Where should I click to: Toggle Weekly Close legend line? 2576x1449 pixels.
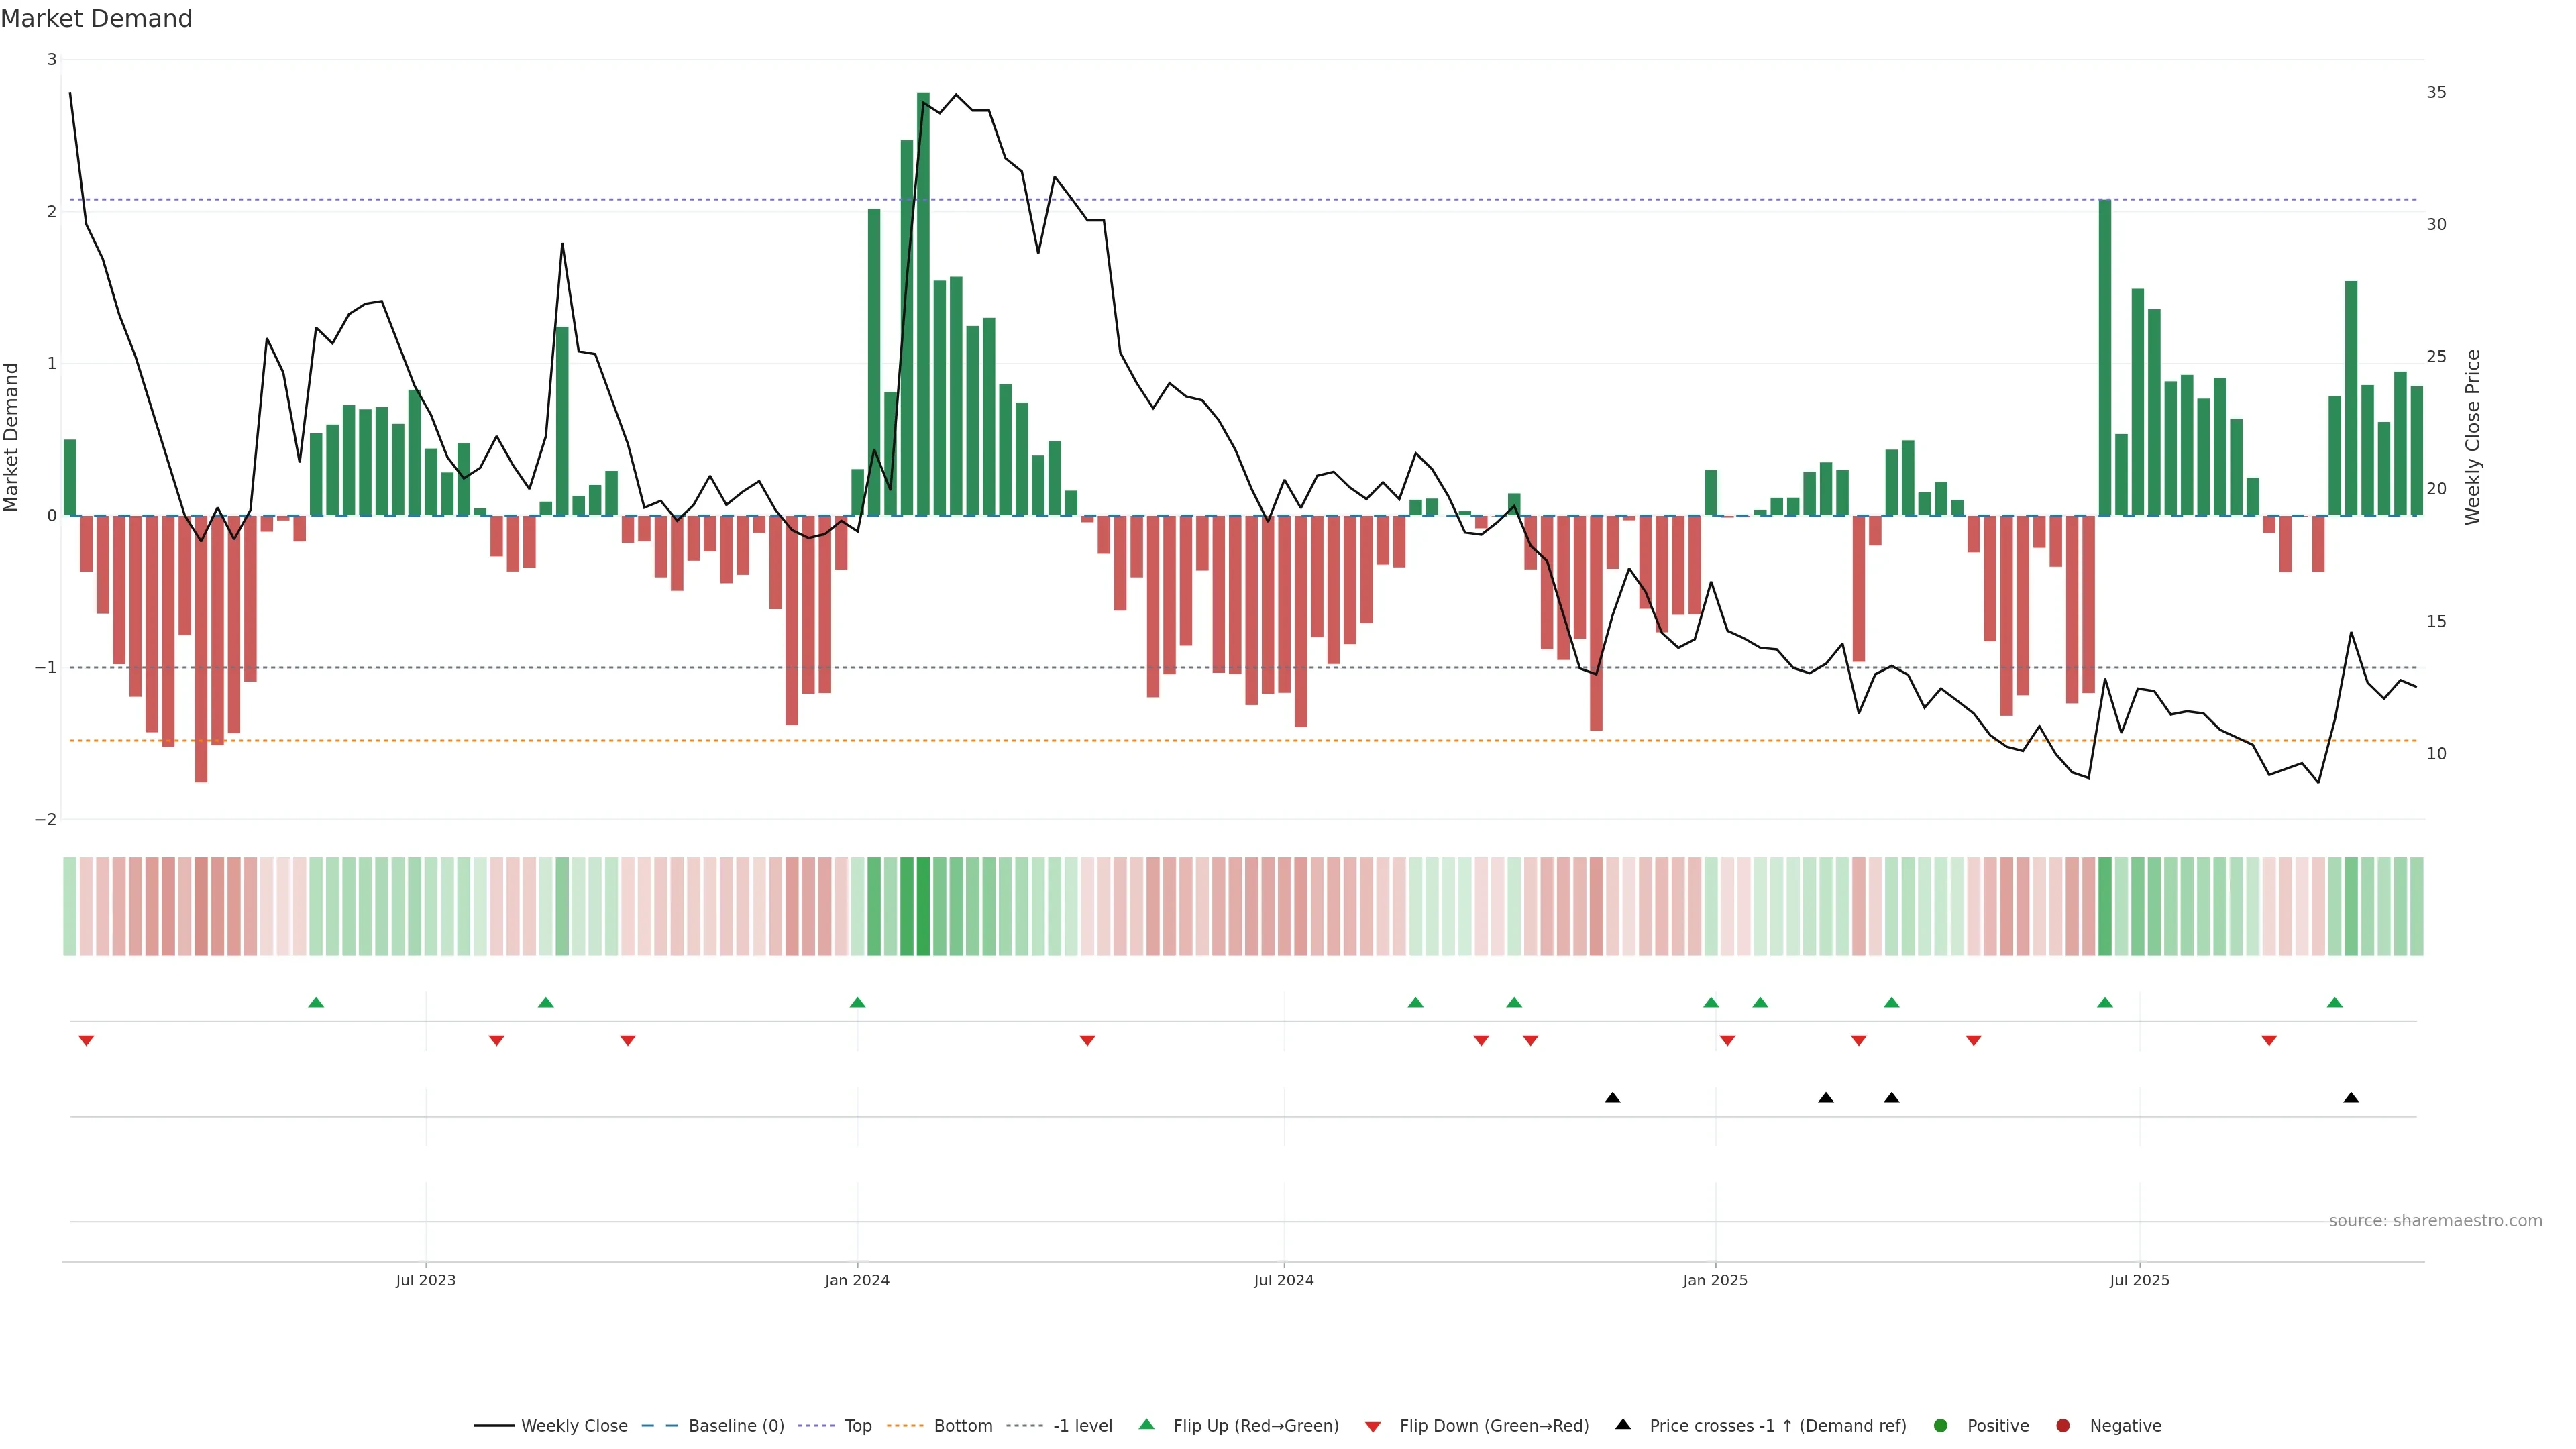[494, 1426]
